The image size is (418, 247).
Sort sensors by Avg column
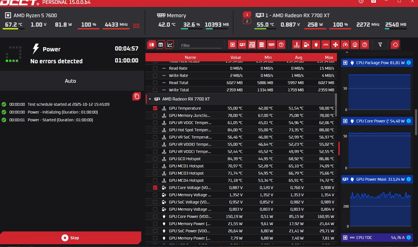[299, 57]
